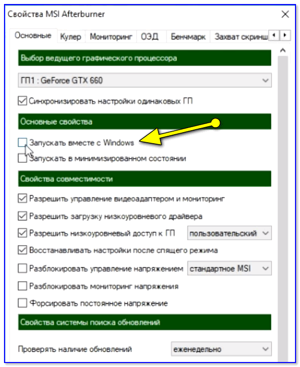Enable Разблокировать мониторинг напряжения checkbox
Image resolution: width=300 pixels, height=367 pixels.
22,286
